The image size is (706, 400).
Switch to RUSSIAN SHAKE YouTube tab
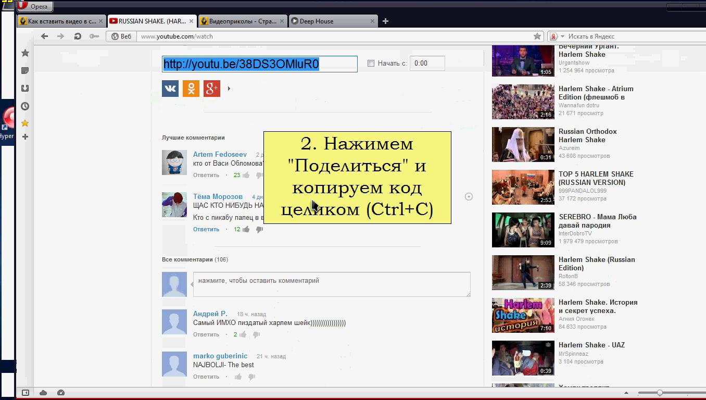[x=152, y=21]
